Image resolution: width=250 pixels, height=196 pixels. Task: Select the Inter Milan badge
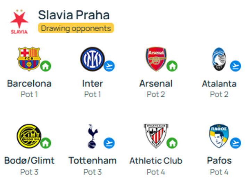(92, 59)
